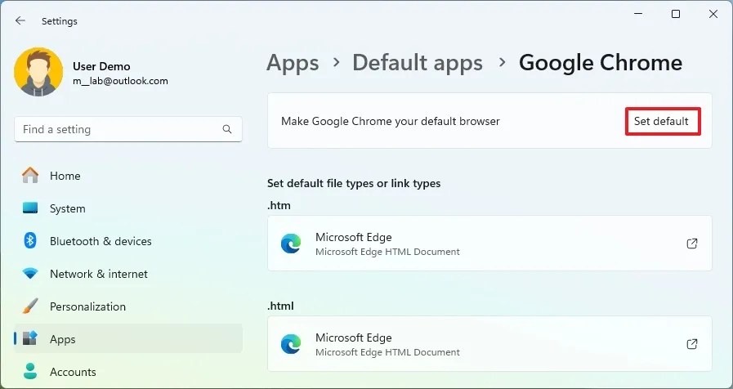Navigate to Apps breadcrumb

point(293,63)
